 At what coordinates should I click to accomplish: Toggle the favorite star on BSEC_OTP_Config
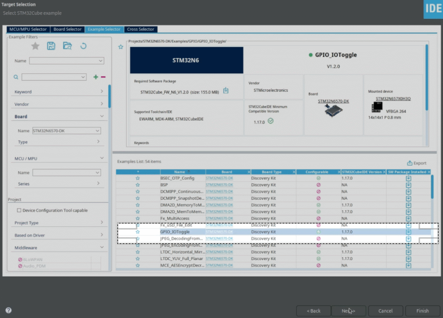(x=138, y=178)
